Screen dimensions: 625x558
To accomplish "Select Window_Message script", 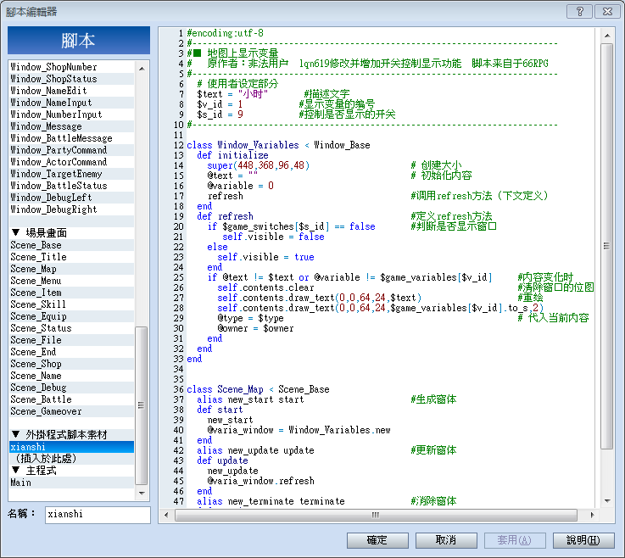I will (72, 126).
